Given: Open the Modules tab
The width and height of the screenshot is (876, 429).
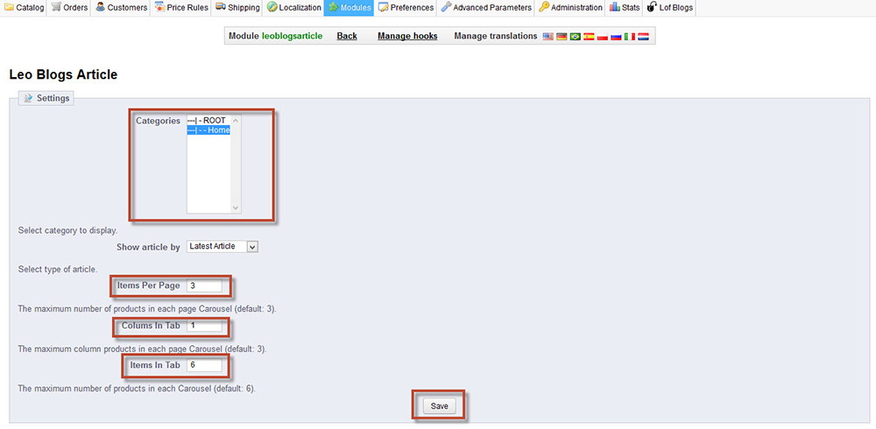Looking at the screenshot, I should pyautogui.click(x=350, y=8).
